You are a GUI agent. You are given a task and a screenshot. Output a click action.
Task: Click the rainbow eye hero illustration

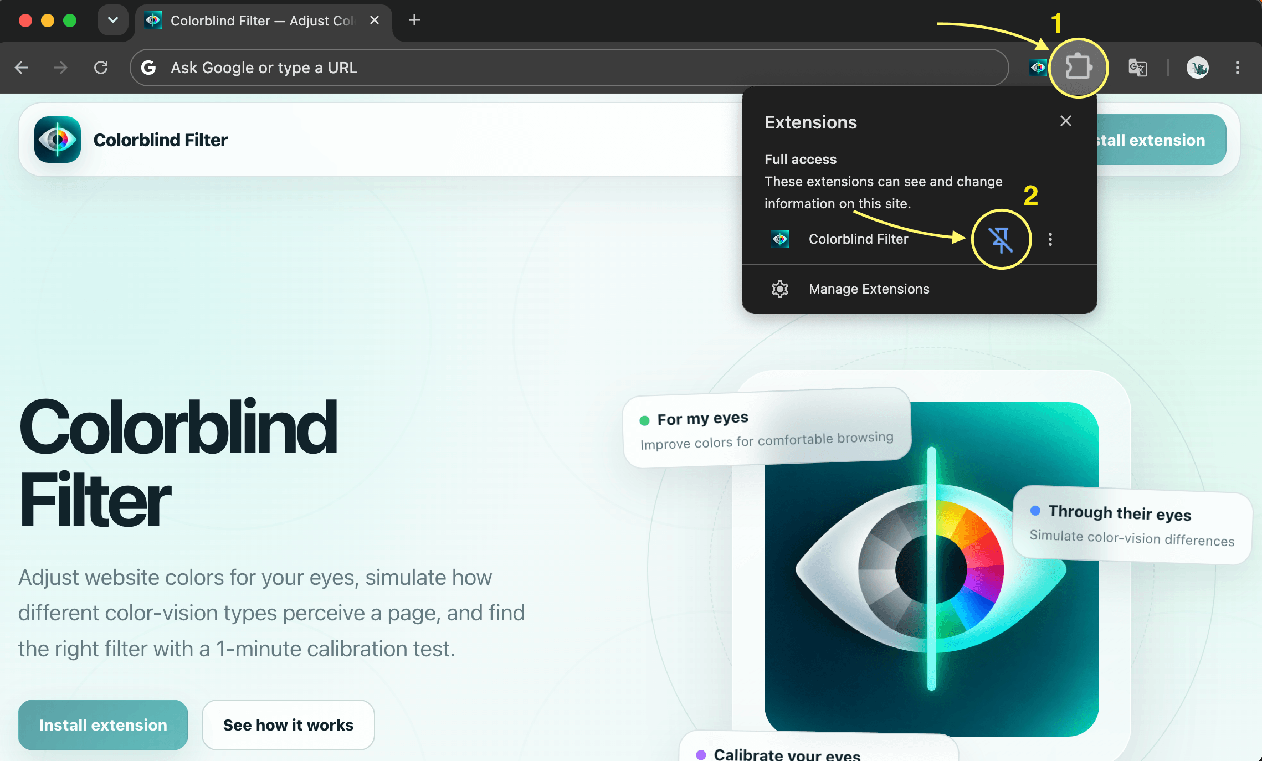coord(932,569)
